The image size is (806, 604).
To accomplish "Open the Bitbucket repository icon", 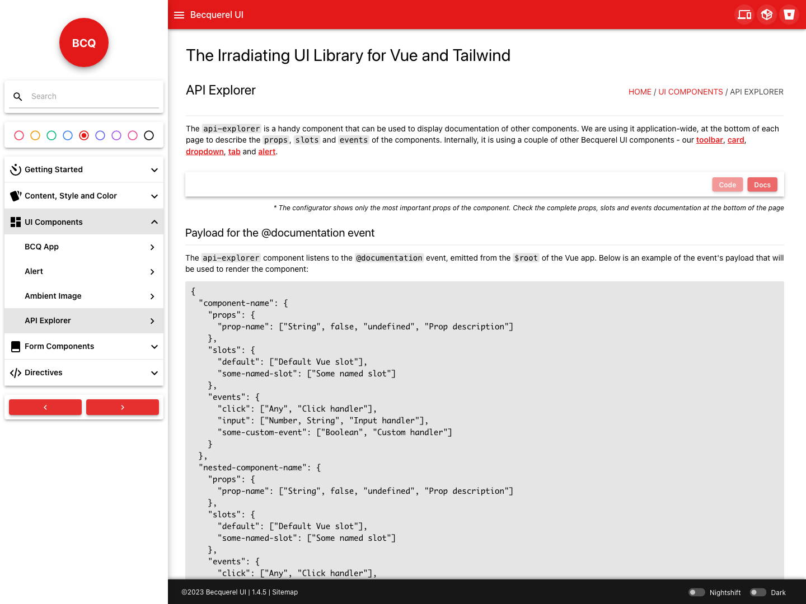I will coord(789,15).
